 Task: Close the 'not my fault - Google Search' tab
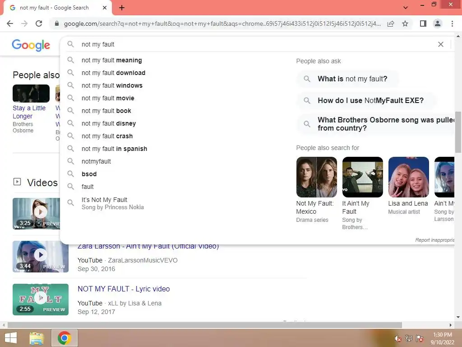[105, 8]
